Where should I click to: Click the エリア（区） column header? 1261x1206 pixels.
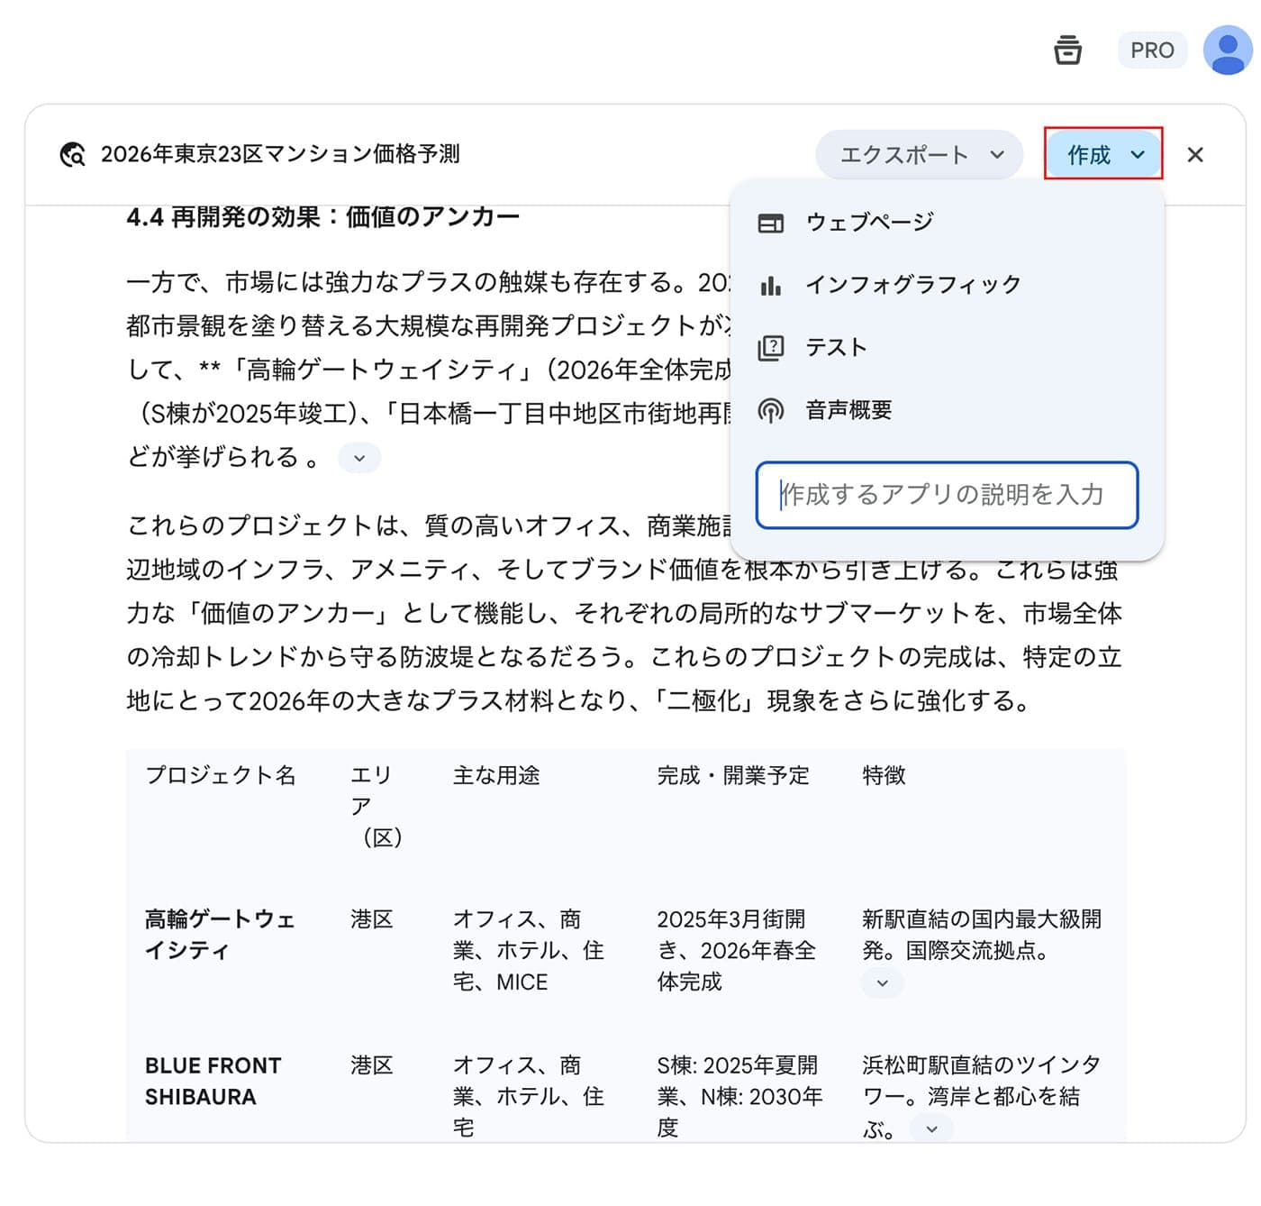tap(376, 806)
